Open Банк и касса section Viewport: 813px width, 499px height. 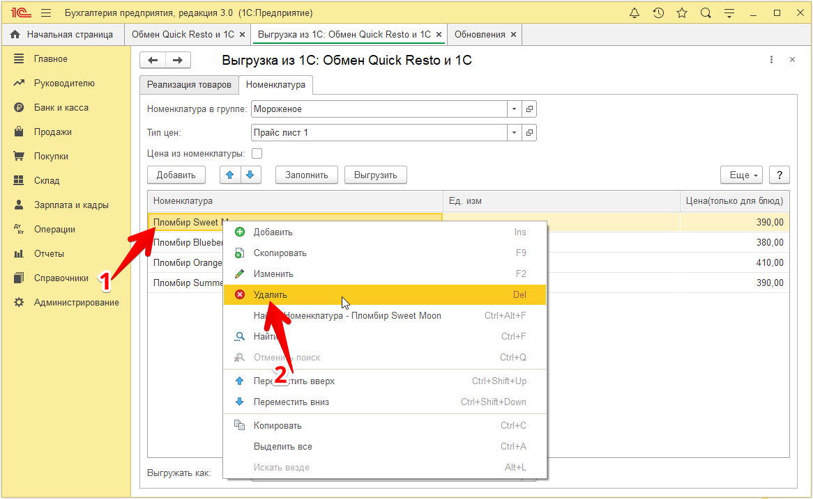61,108
